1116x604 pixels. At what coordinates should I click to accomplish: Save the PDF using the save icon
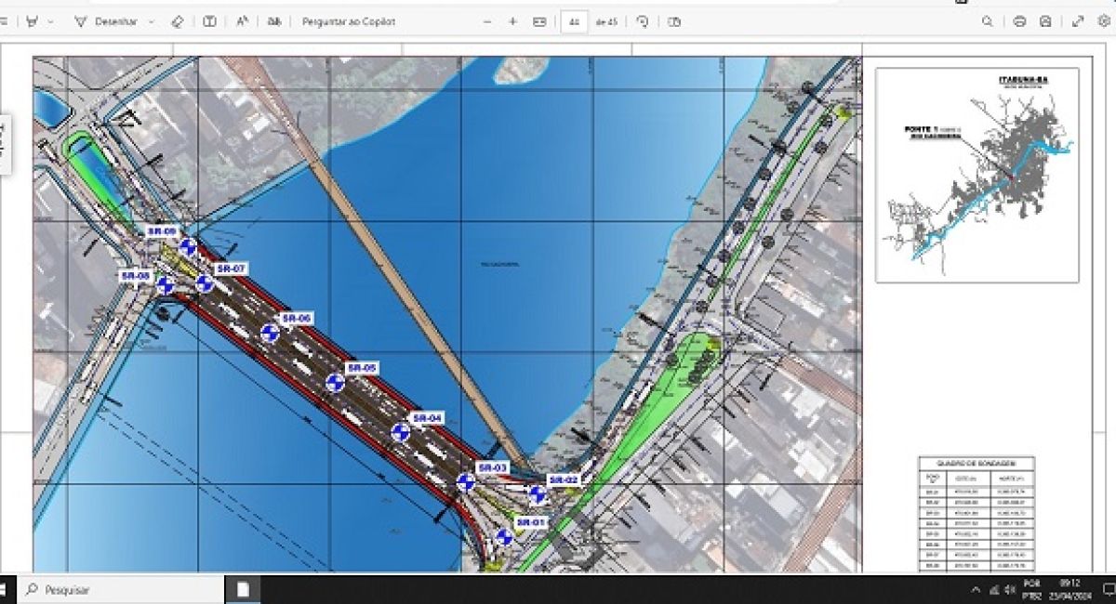(1045, 21)
